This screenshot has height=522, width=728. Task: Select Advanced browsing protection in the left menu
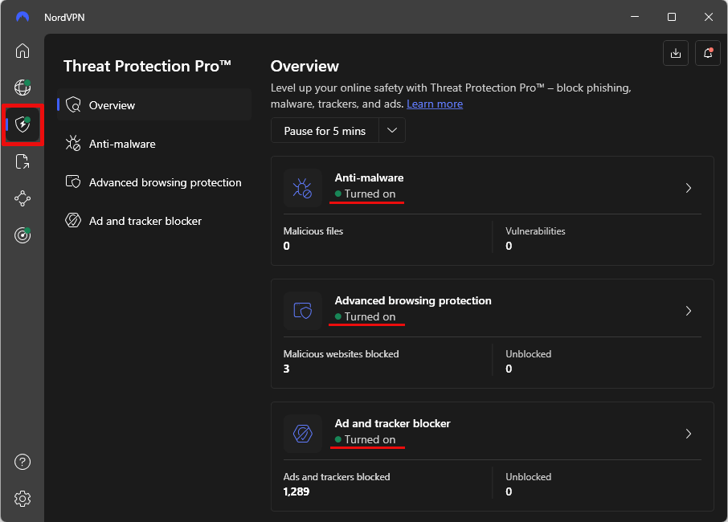[x=154, y=181]
